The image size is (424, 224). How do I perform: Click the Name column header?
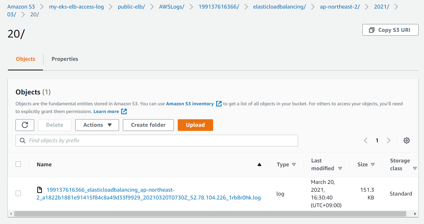click(x=44, y=165)
